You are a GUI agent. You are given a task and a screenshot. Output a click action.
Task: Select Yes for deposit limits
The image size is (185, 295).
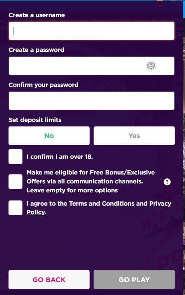(134, 136)
